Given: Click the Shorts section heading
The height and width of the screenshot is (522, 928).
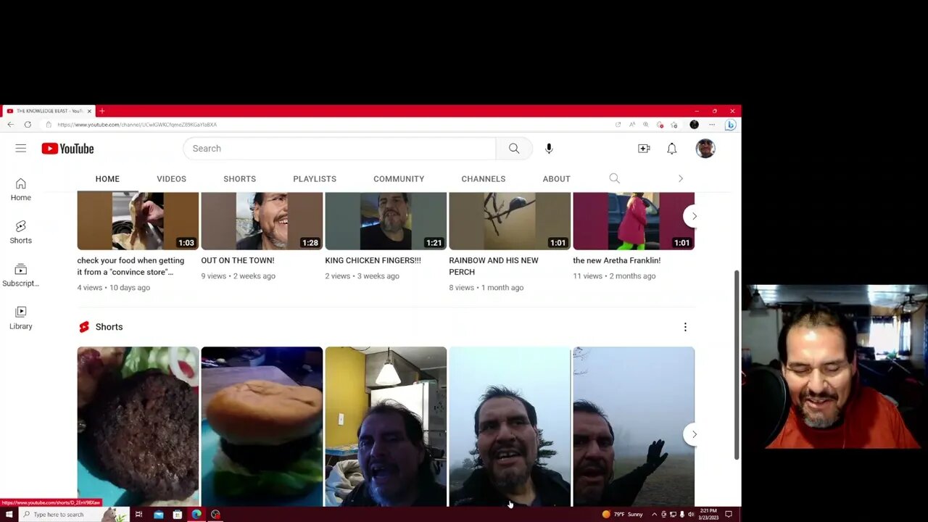Looking at the screenshot, I should [109, 327].
